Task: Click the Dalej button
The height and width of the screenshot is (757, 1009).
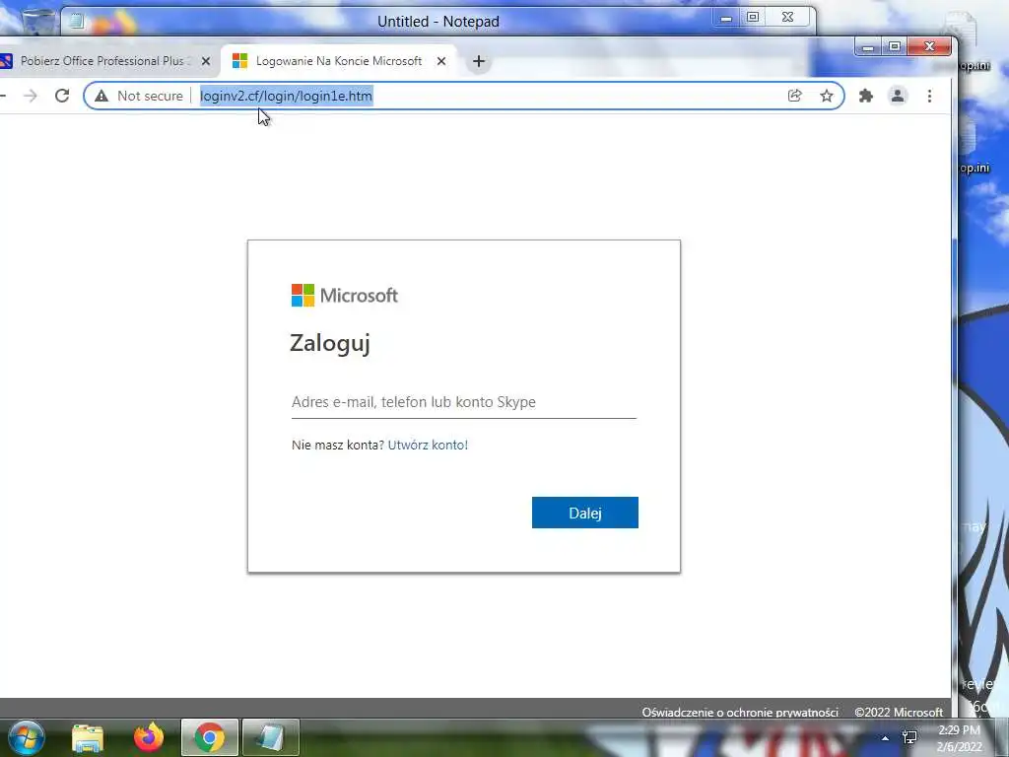Action: click(585, 513)
